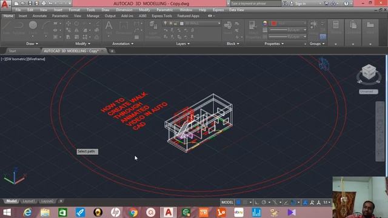The height and width of the screenshot is (218, 388).
Task: Toggle grid display in status bar
Action: pos(238,202)
